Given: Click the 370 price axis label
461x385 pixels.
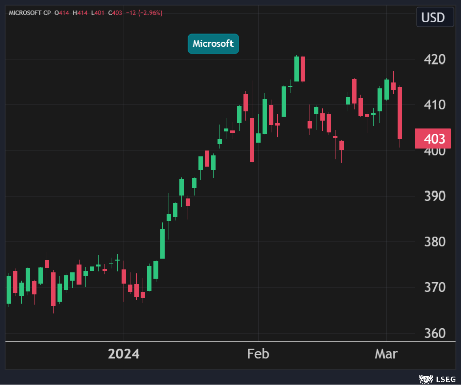Looking at the screenshot, I should (435, 288).
